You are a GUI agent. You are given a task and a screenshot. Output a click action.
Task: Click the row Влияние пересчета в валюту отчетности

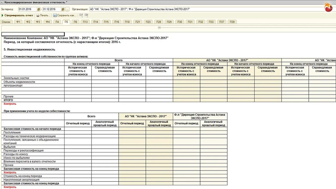click(30, 162)
